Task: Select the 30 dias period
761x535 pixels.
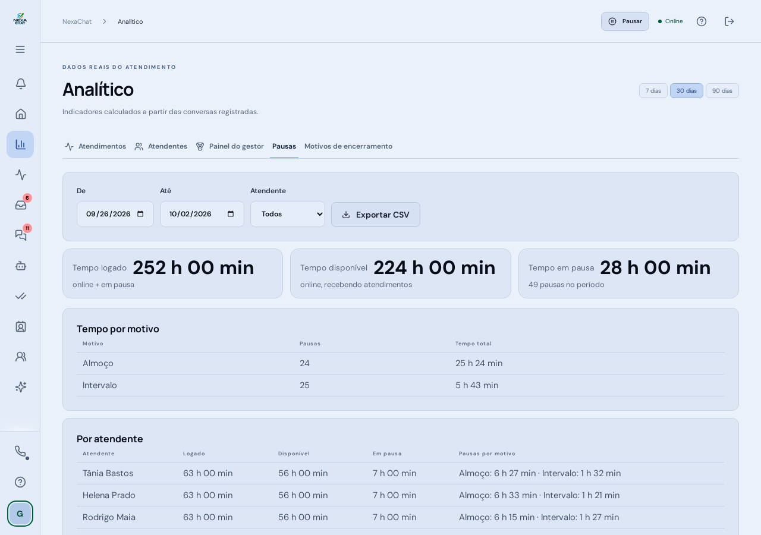Action: (687, 91)
